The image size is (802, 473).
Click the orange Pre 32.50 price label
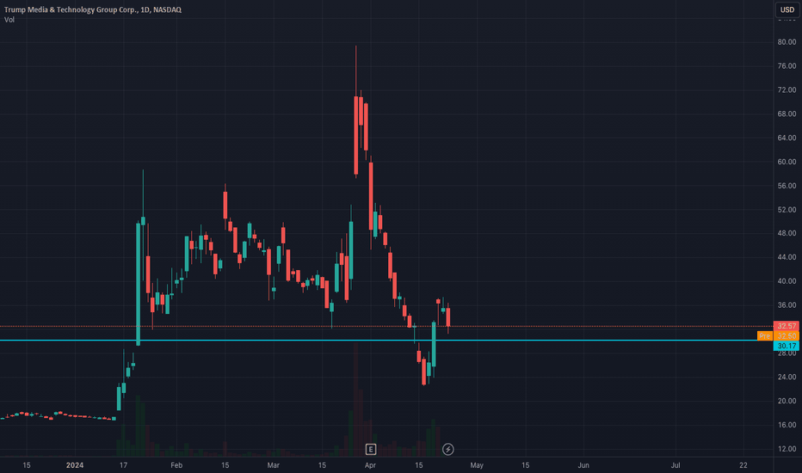[778, 335]
